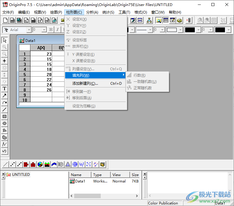
Task: Select the Text tool
Action: point(5,88)
